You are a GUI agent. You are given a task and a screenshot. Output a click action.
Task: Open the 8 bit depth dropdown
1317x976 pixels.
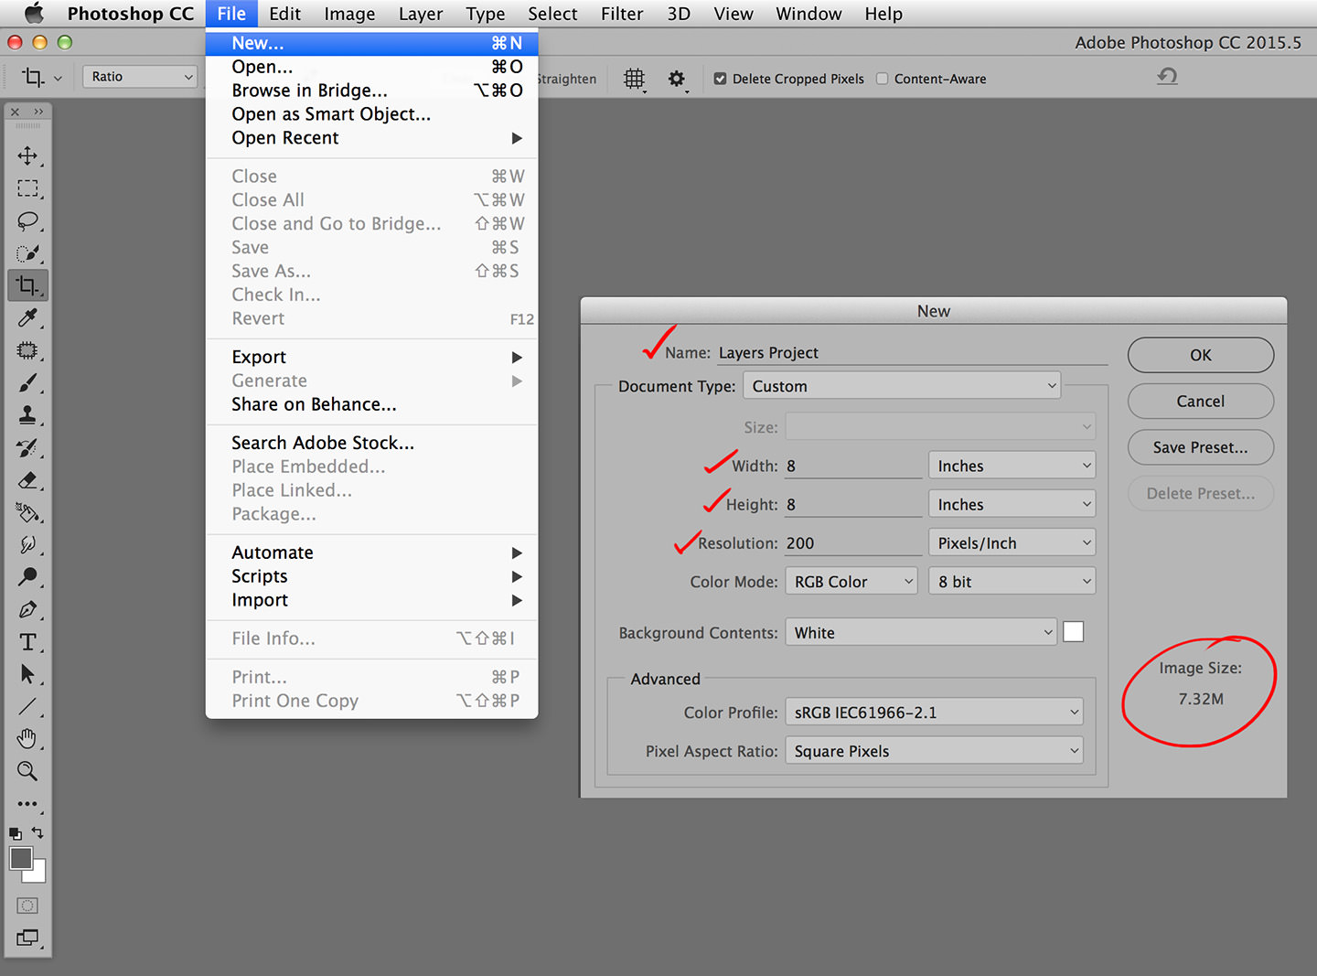tap(1012, 582)
